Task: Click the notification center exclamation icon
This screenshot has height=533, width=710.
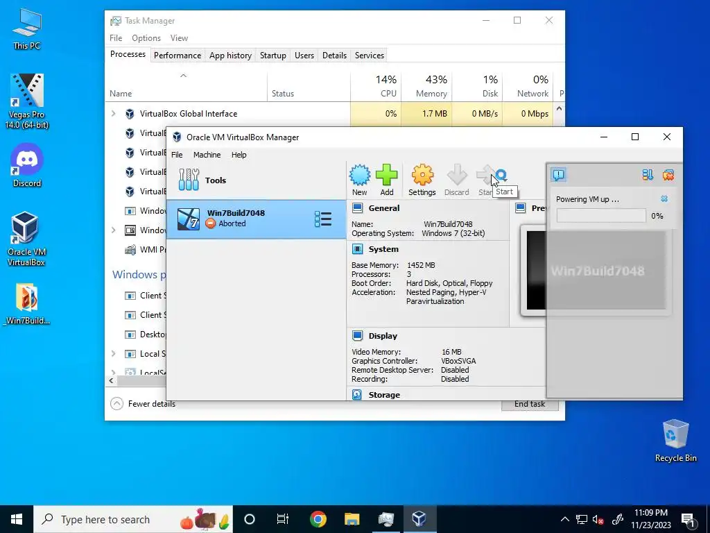Action: point(559,174)
